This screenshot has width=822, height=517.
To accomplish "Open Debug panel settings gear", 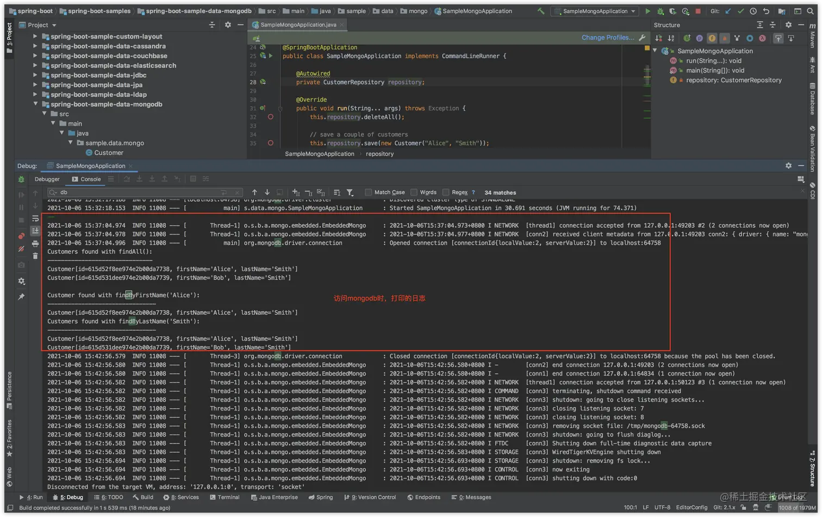I will [788, 166].
